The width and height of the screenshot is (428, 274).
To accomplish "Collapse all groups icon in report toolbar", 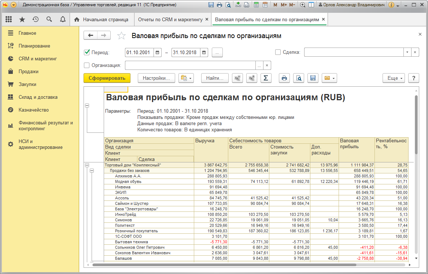I will pyautogui.click(x=237, y=78).
